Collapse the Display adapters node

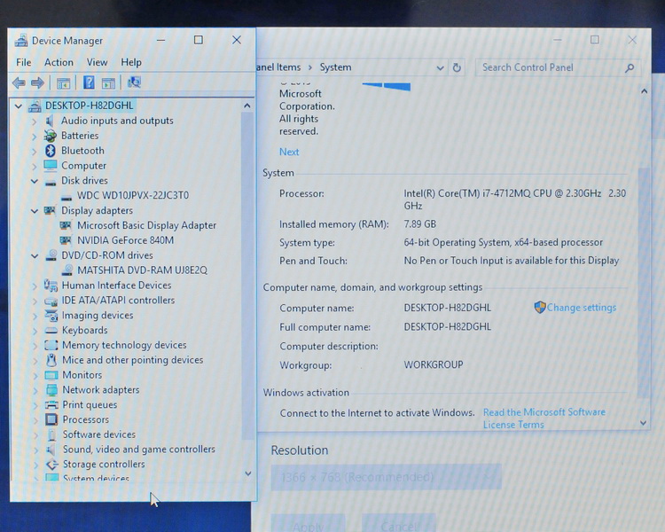click(35, 211)
